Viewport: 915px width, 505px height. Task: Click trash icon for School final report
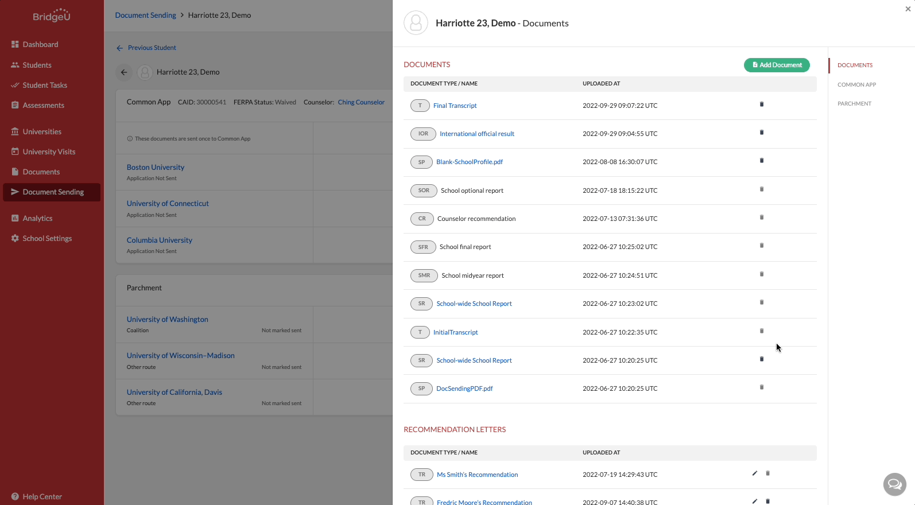[762, 246]
